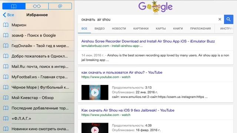Viewport: 237px width, 133px height.
Task: Open the Reading List glasses tab
Action: tap(37, 6)
